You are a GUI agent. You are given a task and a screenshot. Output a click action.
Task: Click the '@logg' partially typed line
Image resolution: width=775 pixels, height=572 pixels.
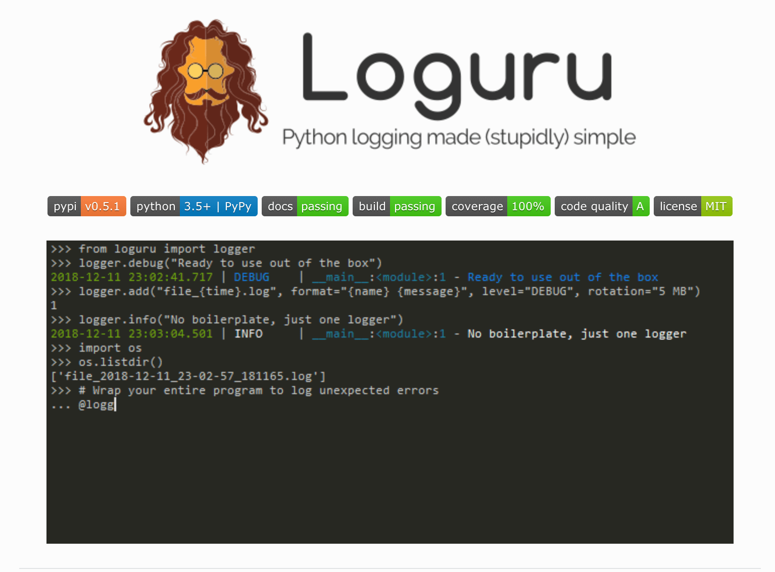(83, 405)
